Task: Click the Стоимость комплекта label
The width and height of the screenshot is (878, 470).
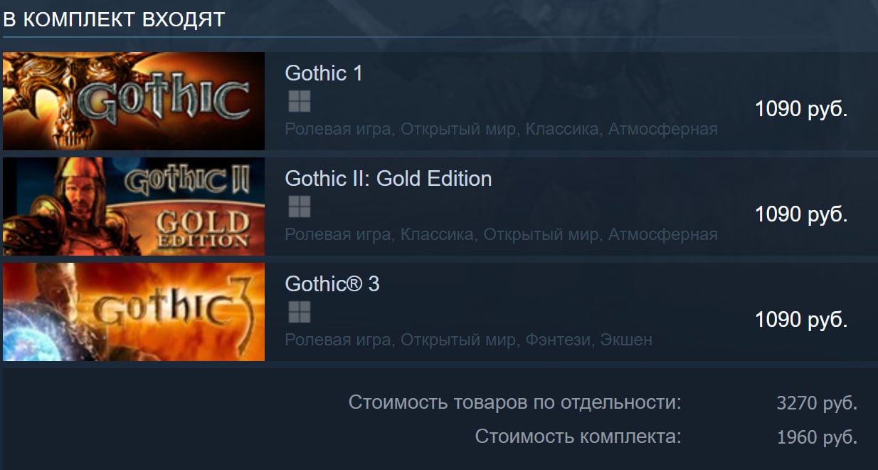Action: pyautogui.click(x=578, y=437)
